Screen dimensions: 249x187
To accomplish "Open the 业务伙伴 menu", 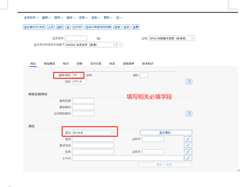I will (31, 18).
